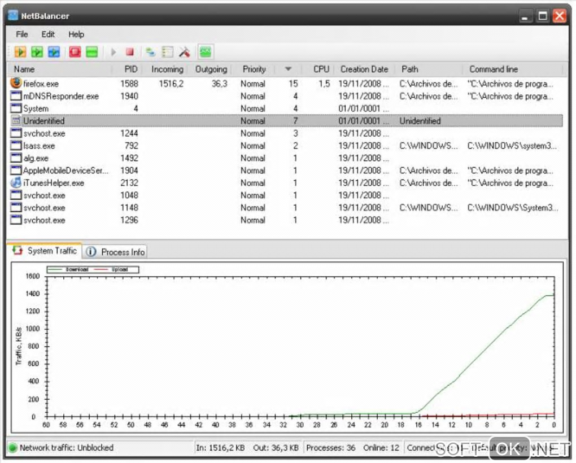This screenshot has height=463, width=576.
Task: Click the green play arrow toolbar icon
Action: click(x=37, y=52)
